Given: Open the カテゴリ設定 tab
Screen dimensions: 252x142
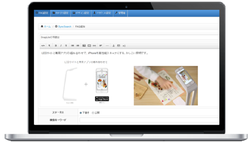Looking at the screenshot, I should click(60, 13).
